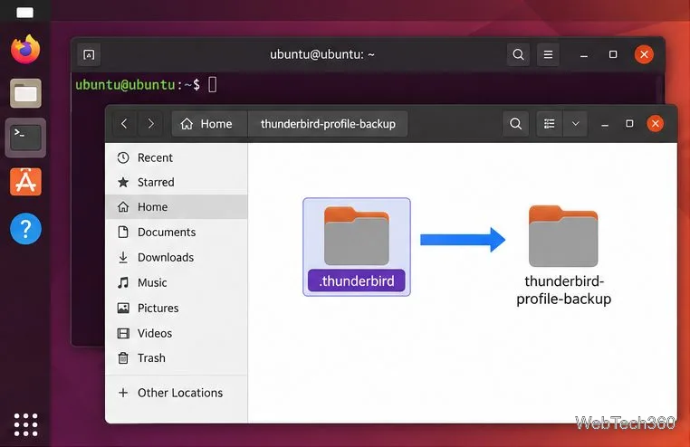
Task: Close the Terminal window
Action: [x=644, y=54]
